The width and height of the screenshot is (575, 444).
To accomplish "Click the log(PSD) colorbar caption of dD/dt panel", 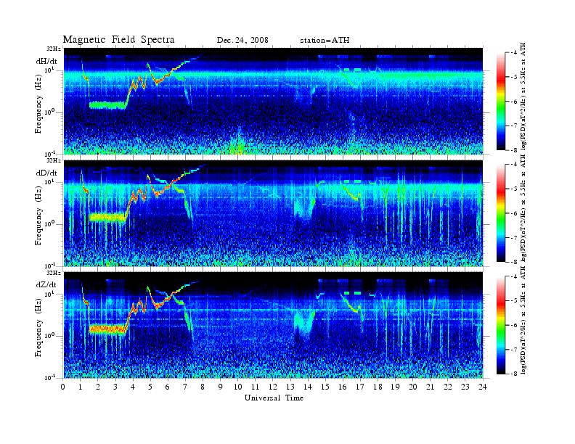I will pyautogui.click(x=523, y=208).
